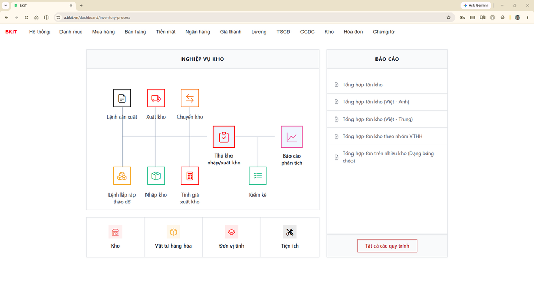Open the Lương menu

point(259,32)
